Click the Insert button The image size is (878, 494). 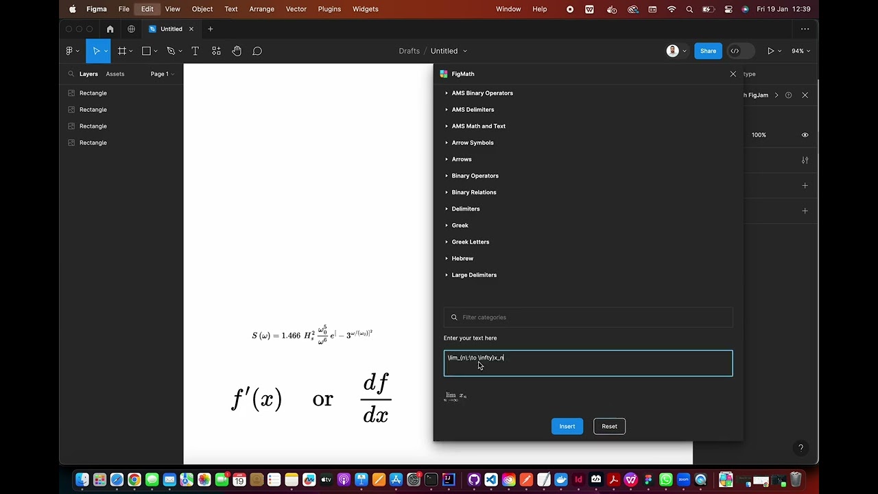(567, 426)
